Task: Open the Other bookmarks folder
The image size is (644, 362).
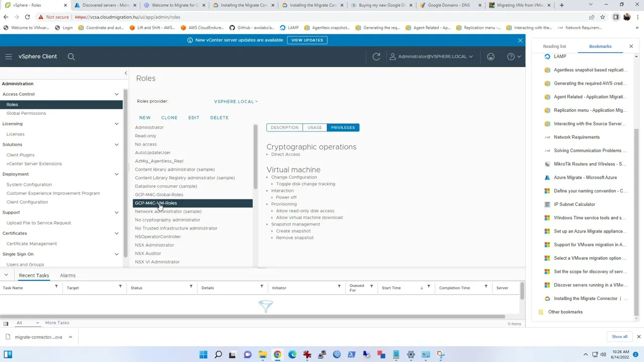Action: coord(565,312)
